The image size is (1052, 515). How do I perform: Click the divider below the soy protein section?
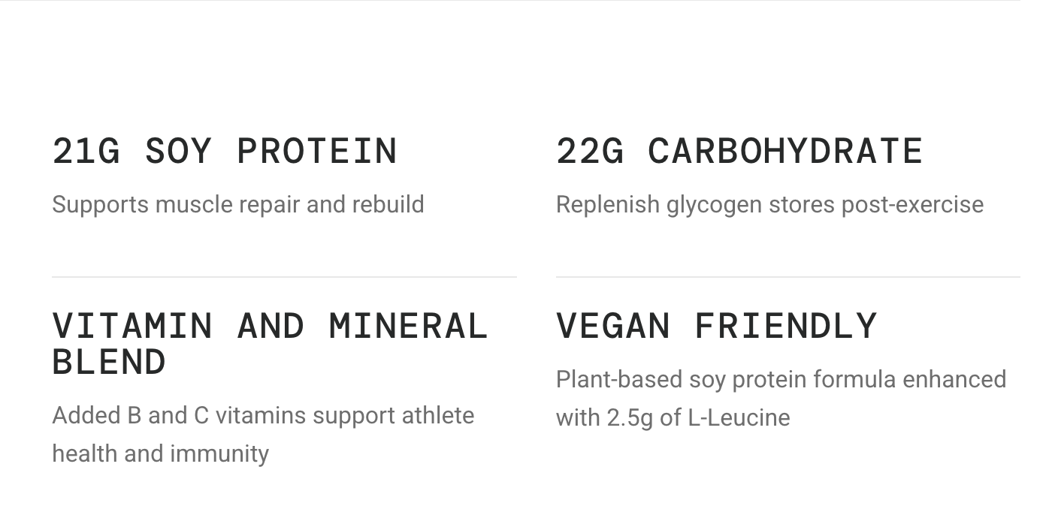click(284, 277)
